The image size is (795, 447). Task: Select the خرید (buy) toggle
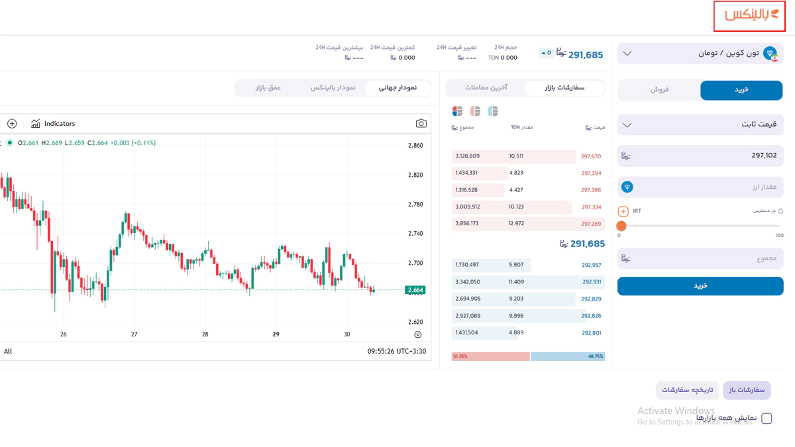tap(741, 89)
